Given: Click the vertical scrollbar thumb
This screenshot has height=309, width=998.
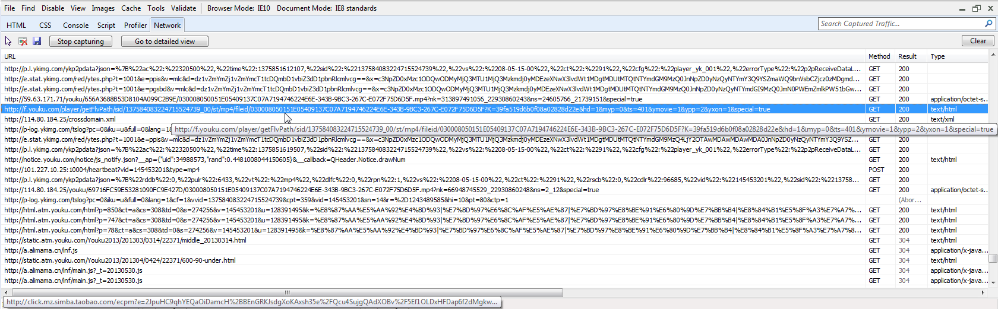Looking at the screenshot, I should (993, 258).
